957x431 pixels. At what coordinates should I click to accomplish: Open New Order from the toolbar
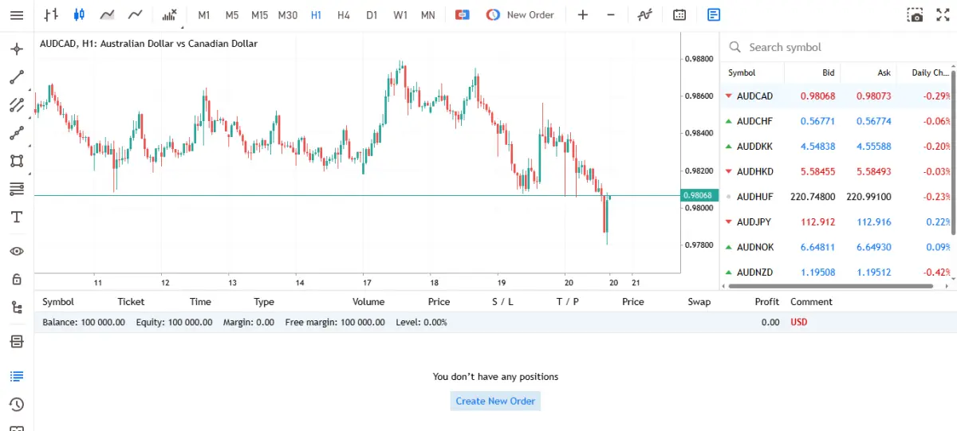tap(520, 14)
